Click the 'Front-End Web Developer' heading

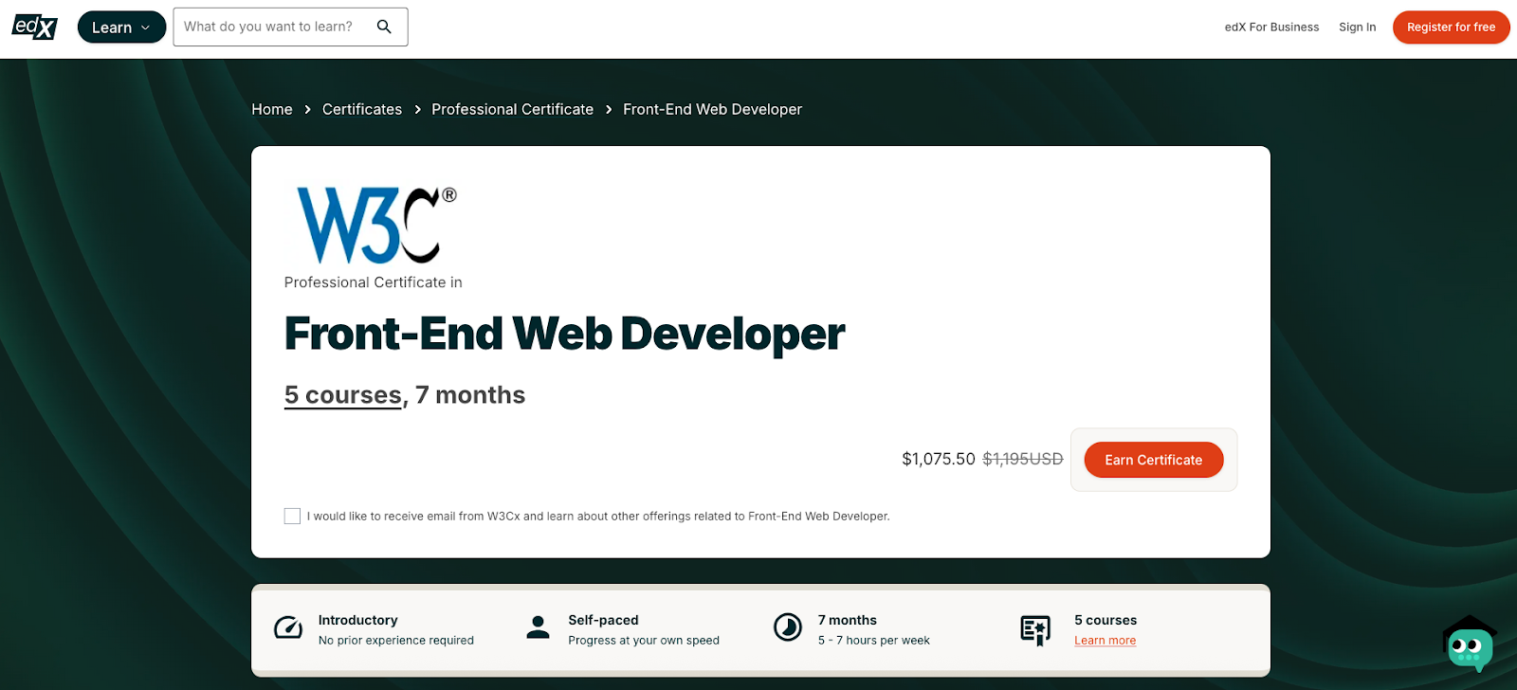[x=564, y=334]
